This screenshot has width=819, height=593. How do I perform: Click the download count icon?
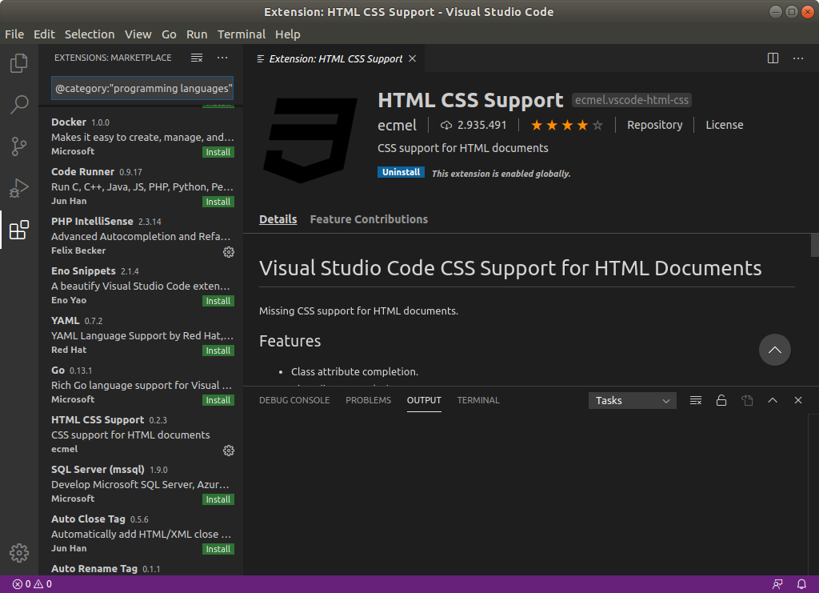pos(446,126)
